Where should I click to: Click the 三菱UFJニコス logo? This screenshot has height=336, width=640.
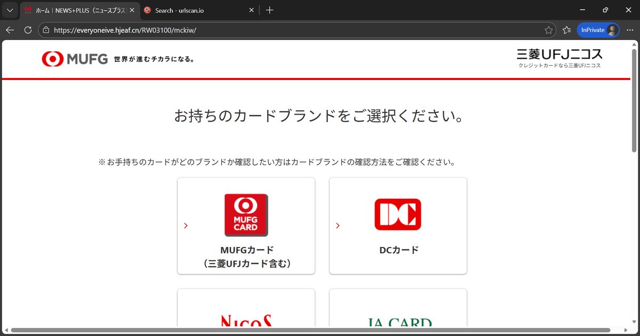559,54
